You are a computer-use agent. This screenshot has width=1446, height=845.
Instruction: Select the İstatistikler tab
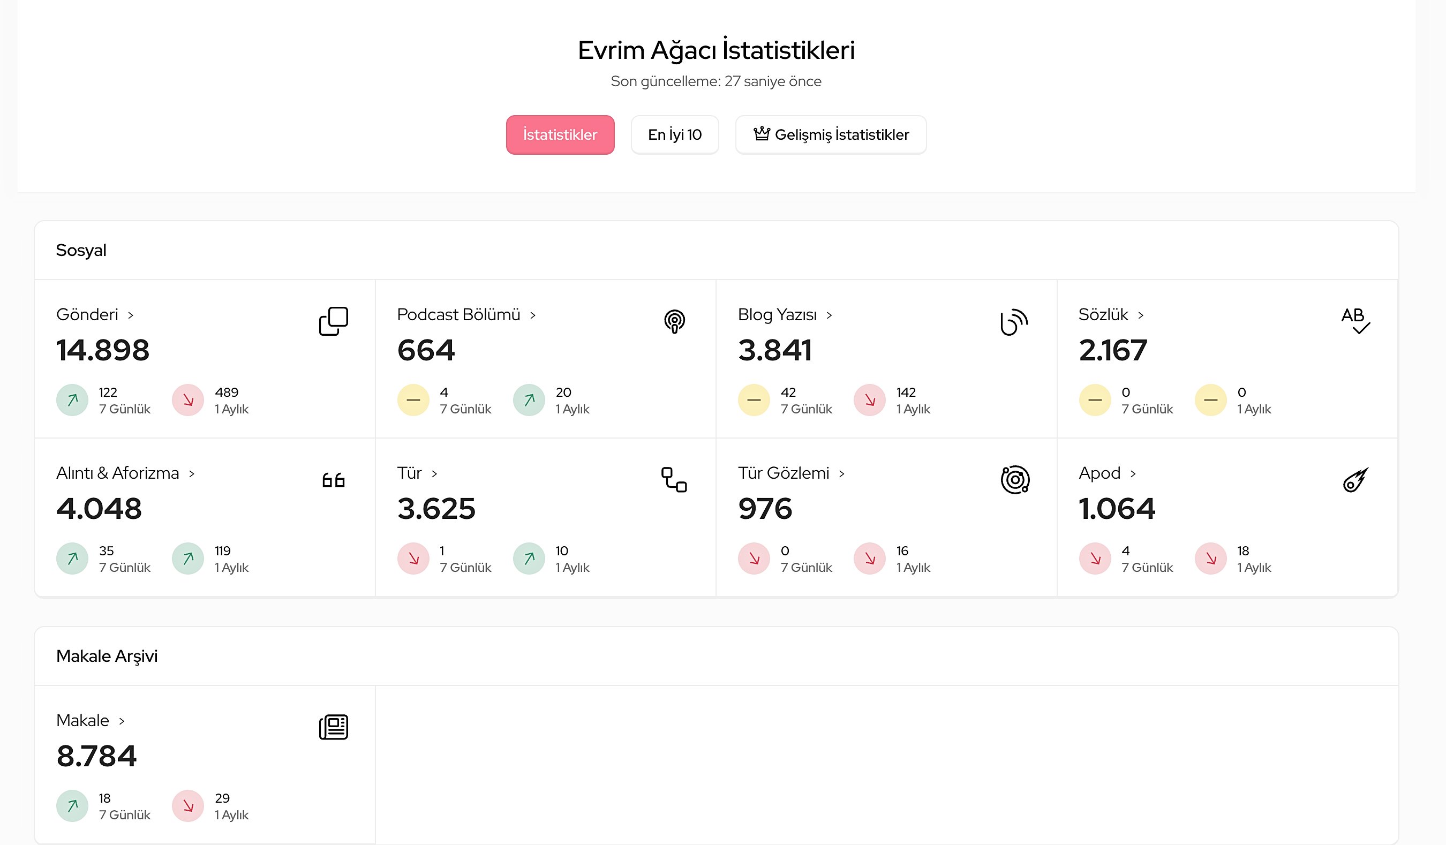pyautogui.click(x=560, y=135)
